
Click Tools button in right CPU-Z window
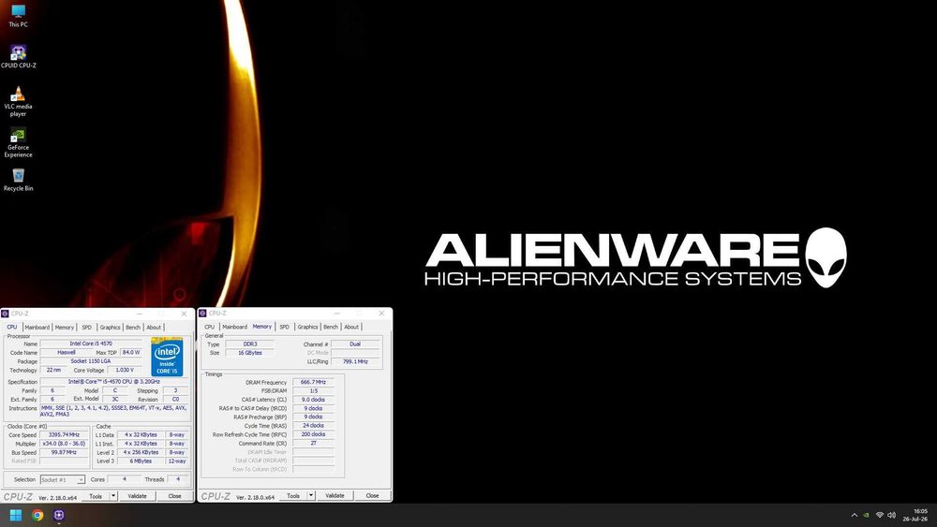click(x=293, y=495)
